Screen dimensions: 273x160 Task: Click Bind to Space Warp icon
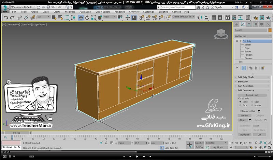click(33, 18)
